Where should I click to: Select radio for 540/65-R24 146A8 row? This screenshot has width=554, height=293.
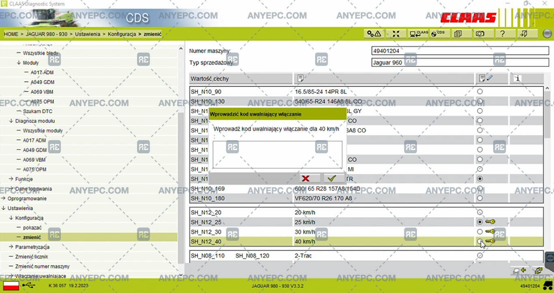pyautogui.click(x=480, y=101)
